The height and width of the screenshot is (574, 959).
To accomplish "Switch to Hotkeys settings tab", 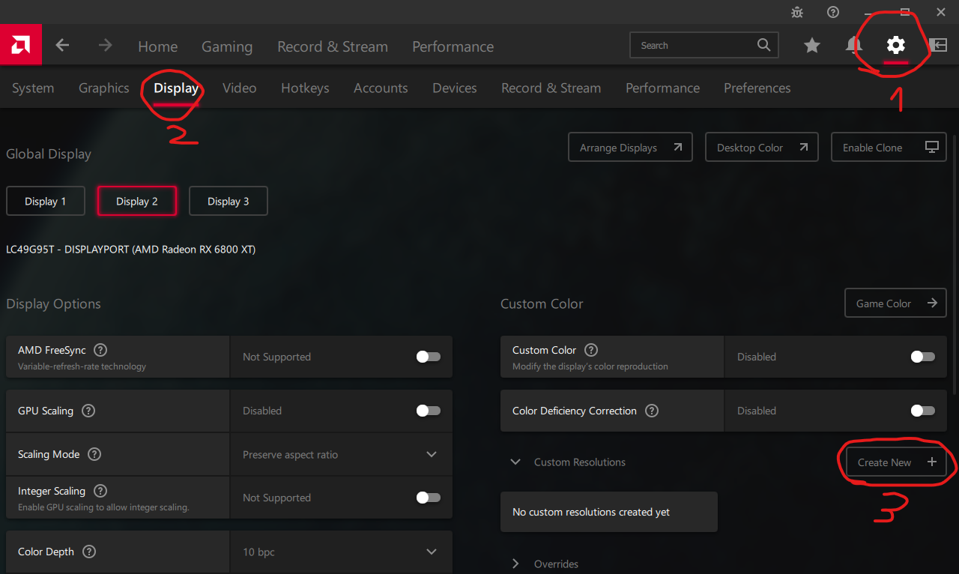I will (305, 88).
